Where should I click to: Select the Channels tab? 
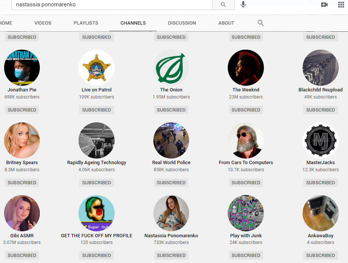(133, 23)
